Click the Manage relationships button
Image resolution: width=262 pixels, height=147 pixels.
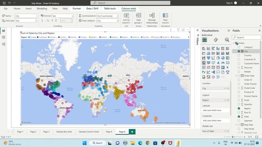(152, 18)
